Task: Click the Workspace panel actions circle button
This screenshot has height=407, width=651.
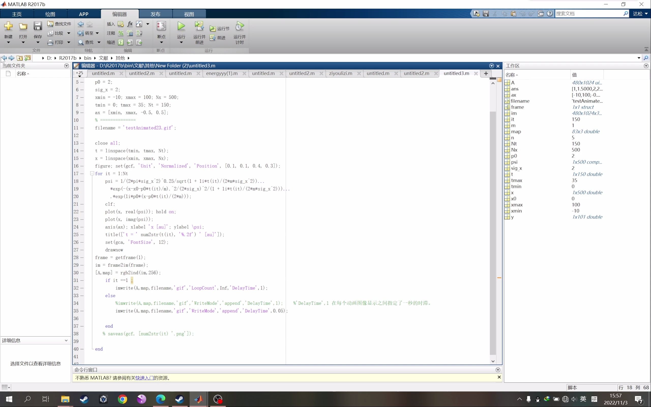Action: (x=646, y=66)
